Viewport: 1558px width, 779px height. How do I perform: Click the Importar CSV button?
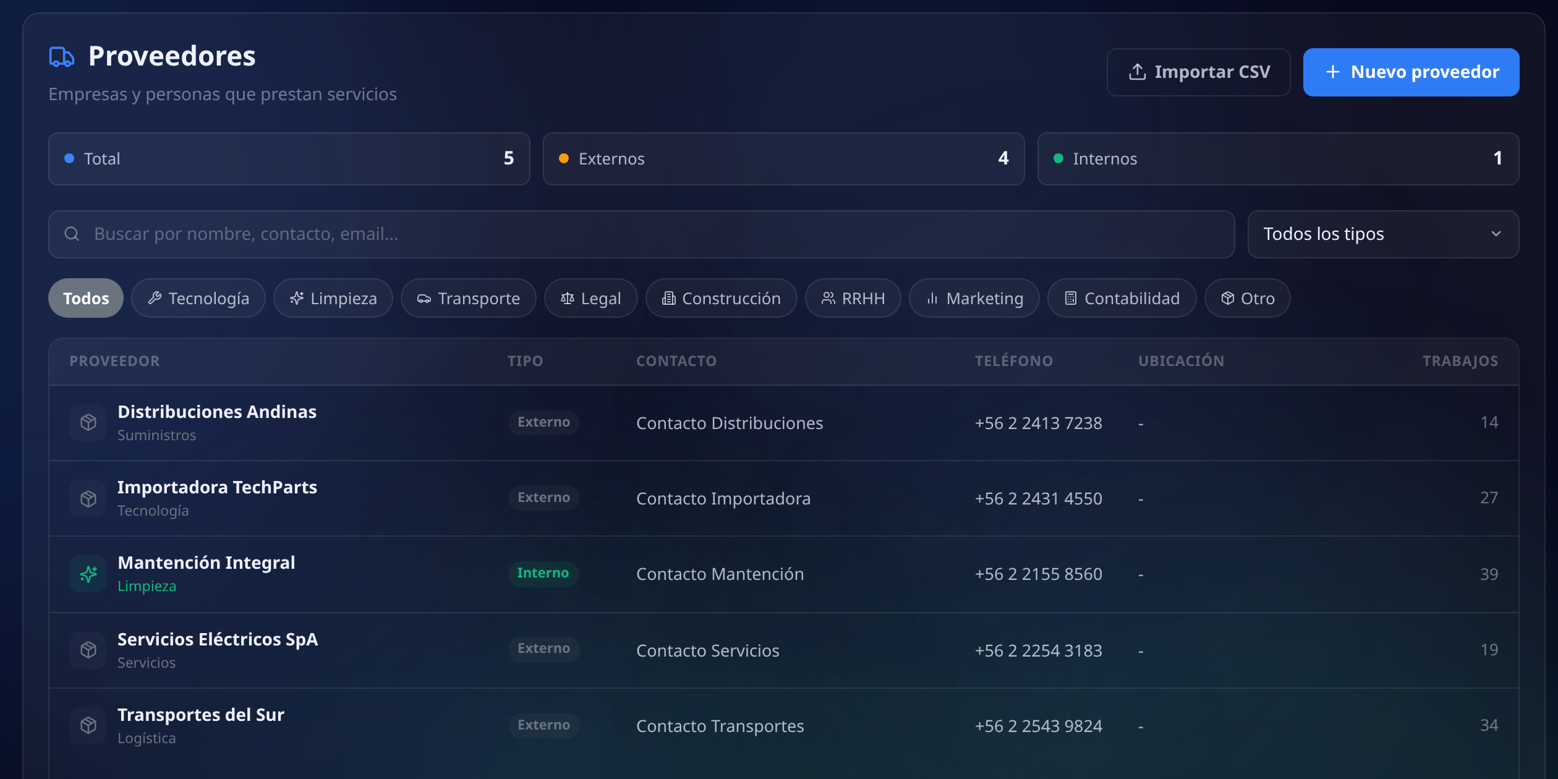(1198, 72)
